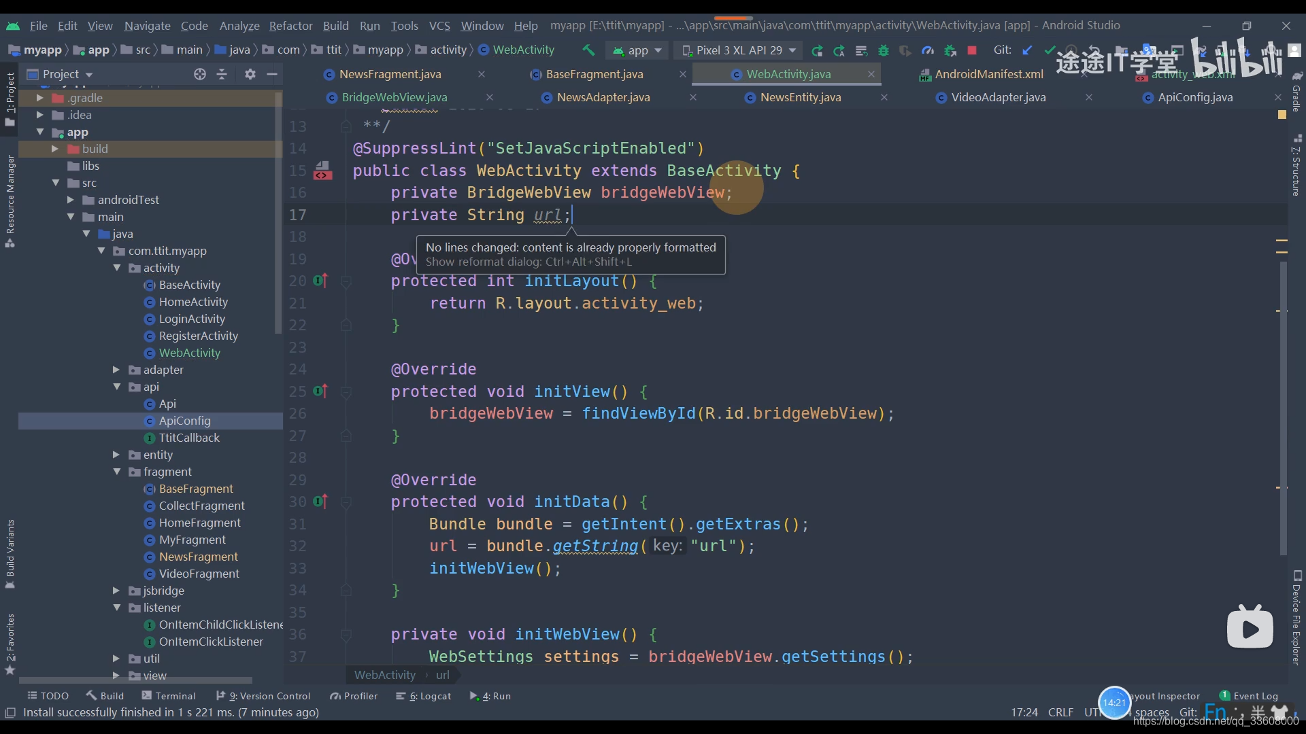Click the NewsFragment.java tab
The height and width of the screenshot is (734, 1306).
click(389, 73)
